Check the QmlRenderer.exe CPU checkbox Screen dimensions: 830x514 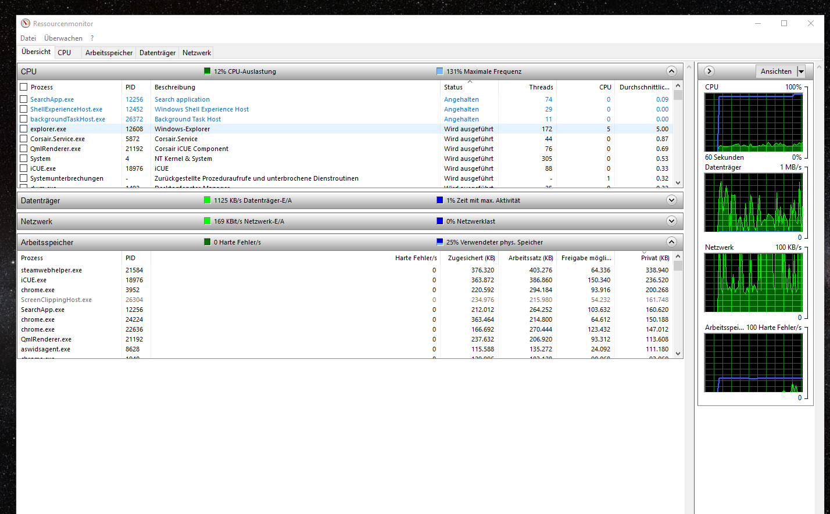click(24, 149)
